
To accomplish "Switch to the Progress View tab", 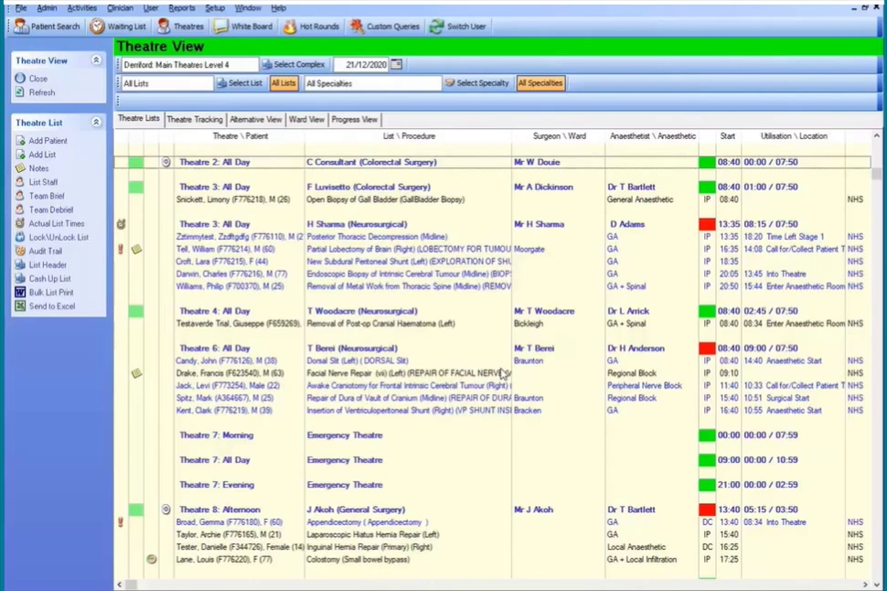I will tap(354, 120).
